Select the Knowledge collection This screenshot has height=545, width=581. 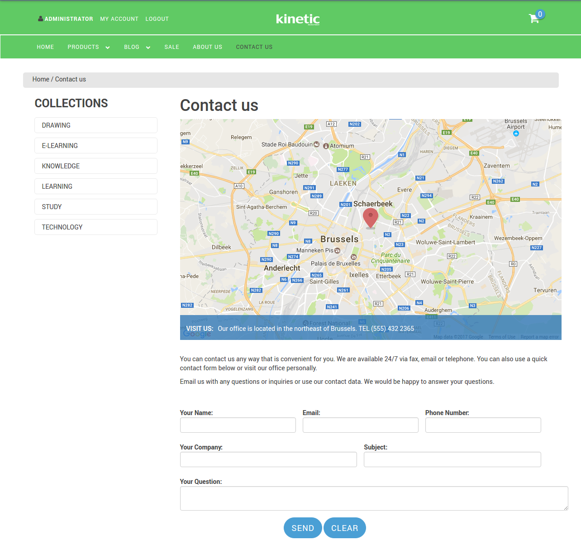tap(96, 166)
